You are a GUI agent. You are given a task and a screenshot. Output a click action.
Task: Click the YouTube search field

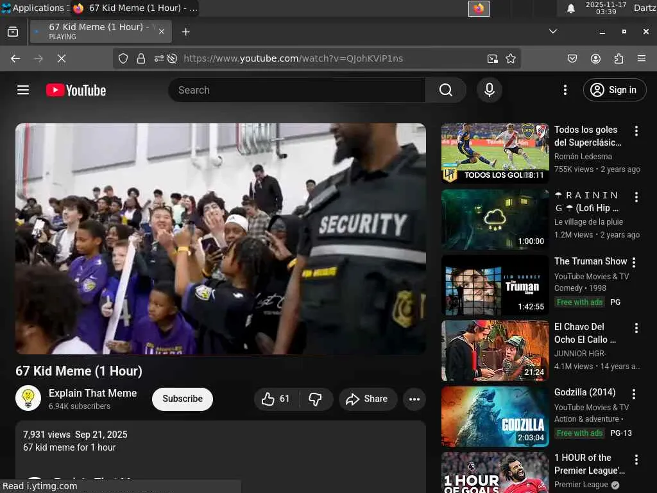[296, 90]
